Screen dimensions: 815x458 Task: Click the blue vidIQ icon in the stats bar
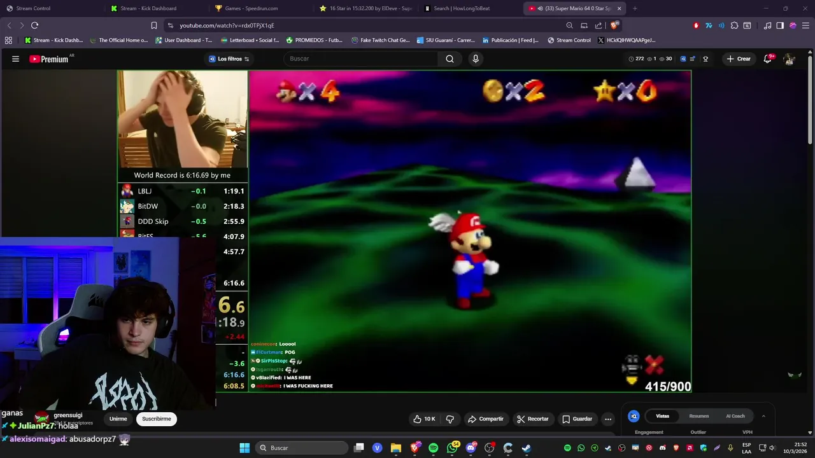pos(683,59)
